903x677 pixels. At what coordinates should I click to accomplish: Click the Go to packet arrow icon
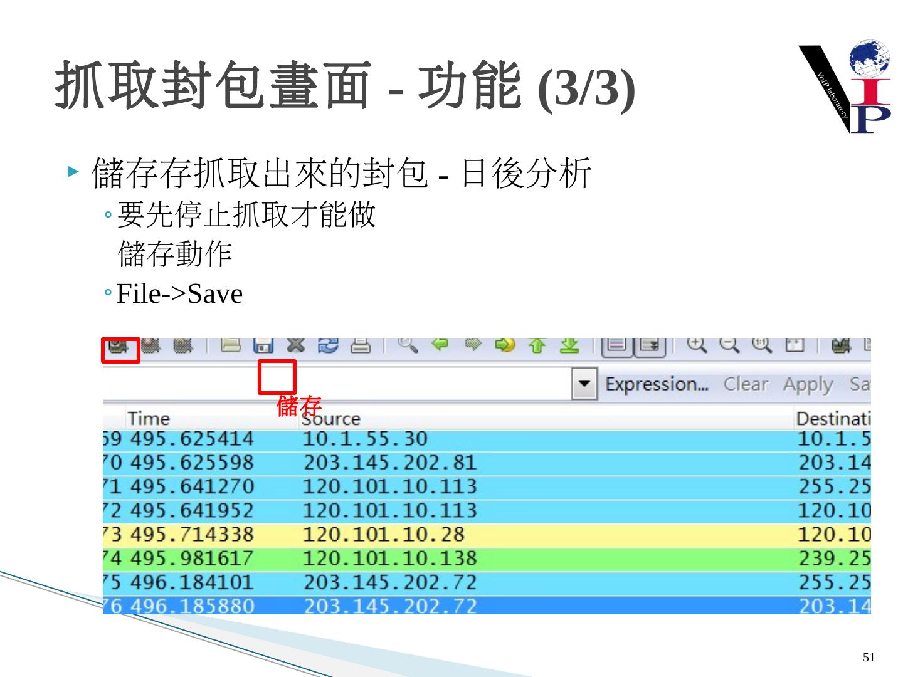pyautogui.click(x=505, y=345)
